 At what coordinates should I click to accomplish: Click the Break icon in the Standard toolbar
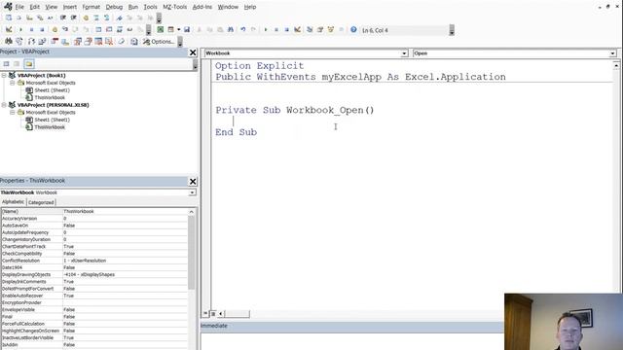[x=276, y=30]
